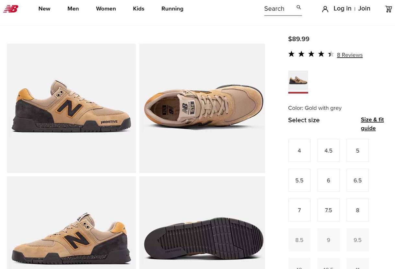Open the Men menu

point(73,9)
